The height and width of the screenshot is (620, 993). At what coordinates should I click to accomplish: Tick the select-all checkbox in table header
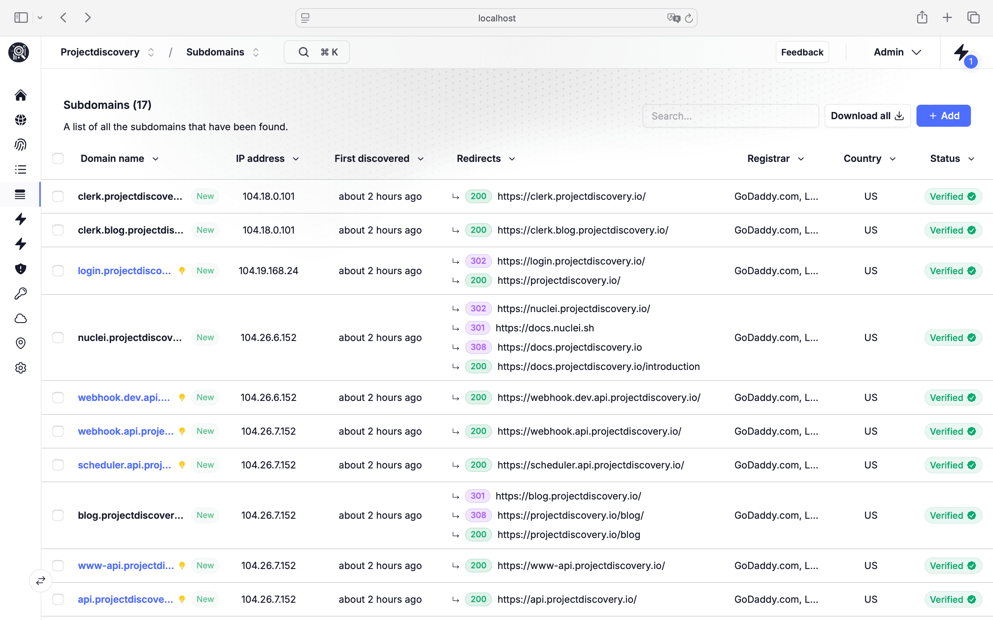[x=58, y=159]
